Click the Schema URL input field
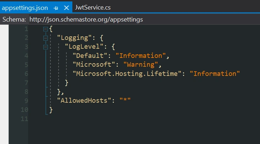Viewport: 260px width, 144px height. 144,19
